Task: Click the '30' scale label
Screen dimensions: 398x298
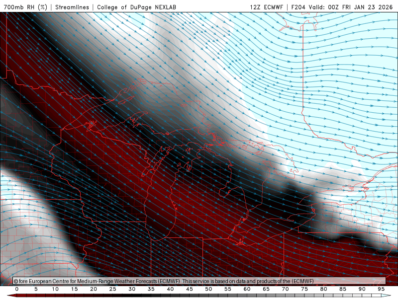Action: tap(132, 289)
